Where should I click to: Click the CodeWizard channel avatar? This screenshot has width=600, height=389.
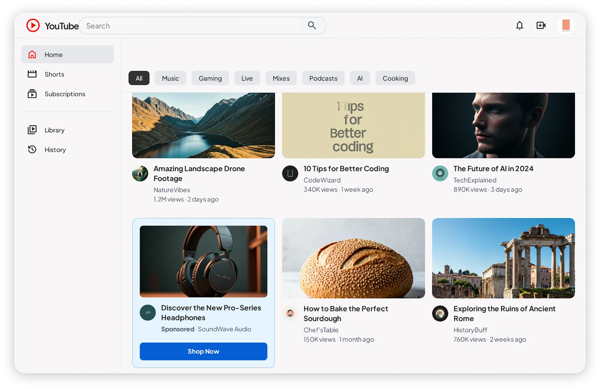pyautogui.click(x=290, y=173)
